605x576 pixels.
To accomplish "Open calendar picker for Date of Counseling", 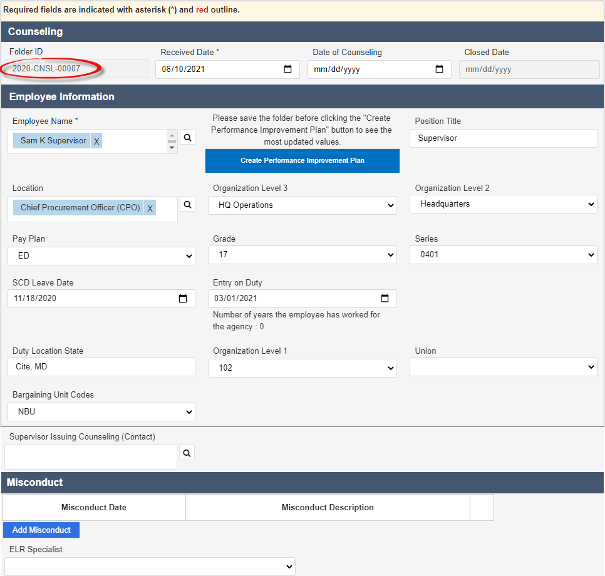I will 439,69.
